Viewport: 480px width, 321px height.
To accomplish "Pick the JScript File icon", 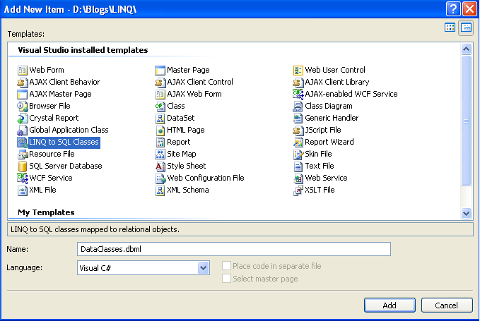I will [x=298, y=130].
